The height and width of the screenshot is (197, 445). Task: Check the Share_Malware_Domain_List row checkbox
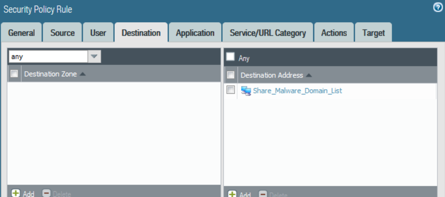tap(231, 90)
